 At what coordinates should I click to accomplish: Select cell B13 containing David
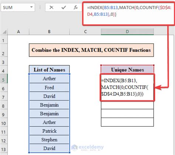pyautogui.click(x=49, y=148)
